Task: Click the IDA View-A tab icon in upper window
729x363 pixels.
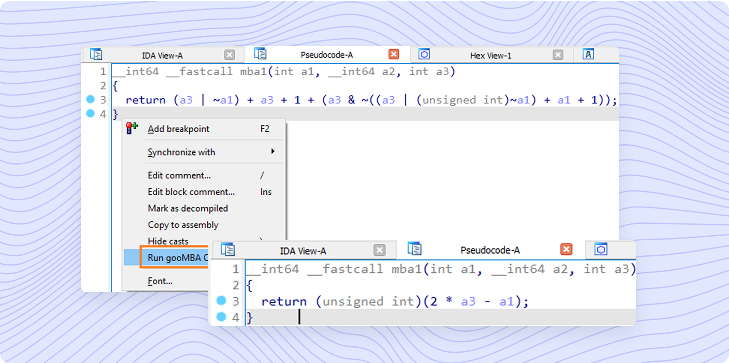Action: (x=96, y=54)
